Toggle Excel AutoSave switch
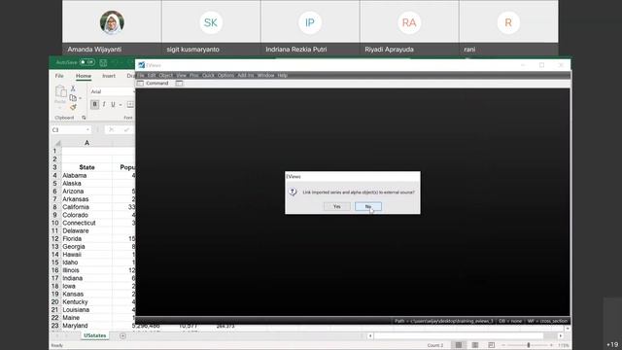The height and width of the screenshot is (350, 622). click(86, 62)
